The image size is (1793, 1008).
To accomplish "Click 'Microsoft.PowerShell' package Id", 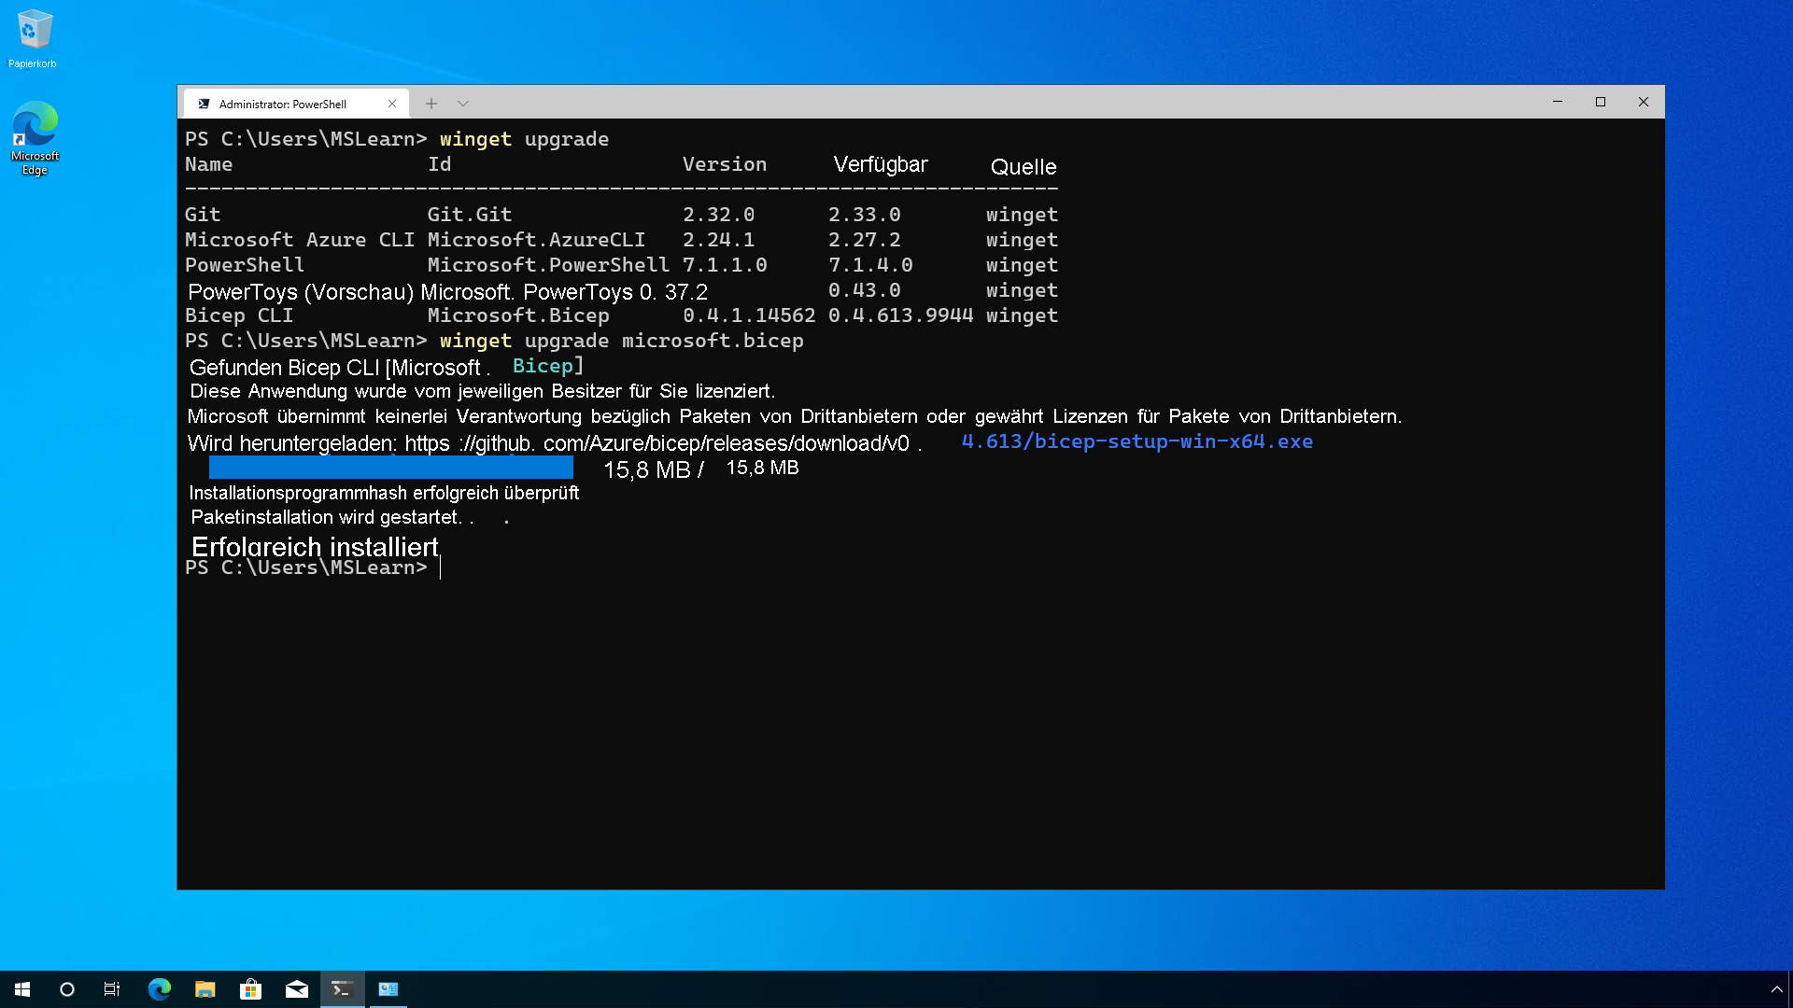I will pyautogui.click(x=548, y=265).
